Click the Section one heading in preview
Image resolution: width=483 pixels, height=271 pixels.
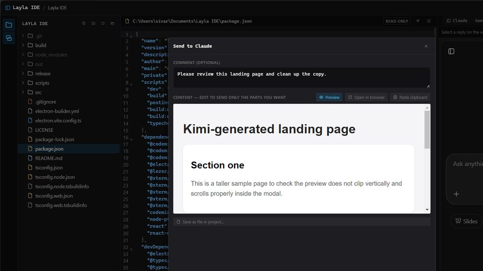[x=217, y=165]
